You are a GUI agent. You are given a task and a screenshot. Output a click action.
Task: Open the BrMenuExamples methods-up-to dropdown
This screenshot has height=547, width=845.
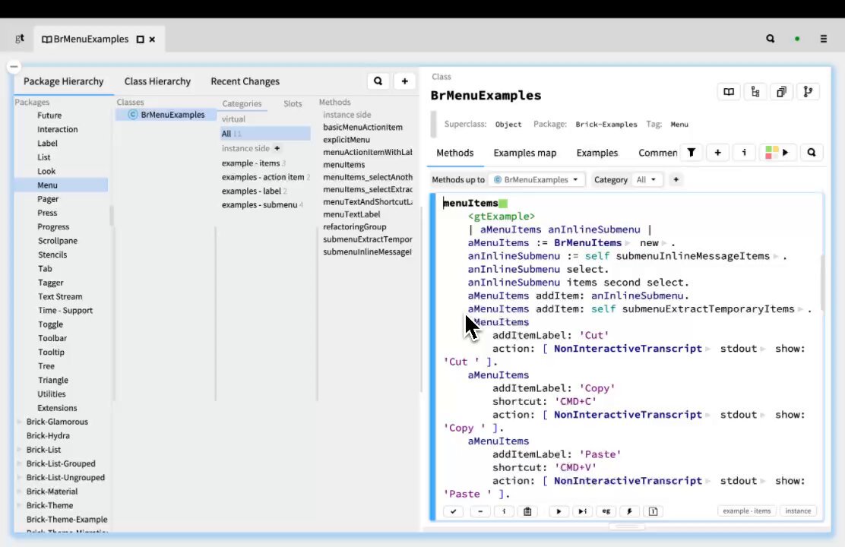536,179
